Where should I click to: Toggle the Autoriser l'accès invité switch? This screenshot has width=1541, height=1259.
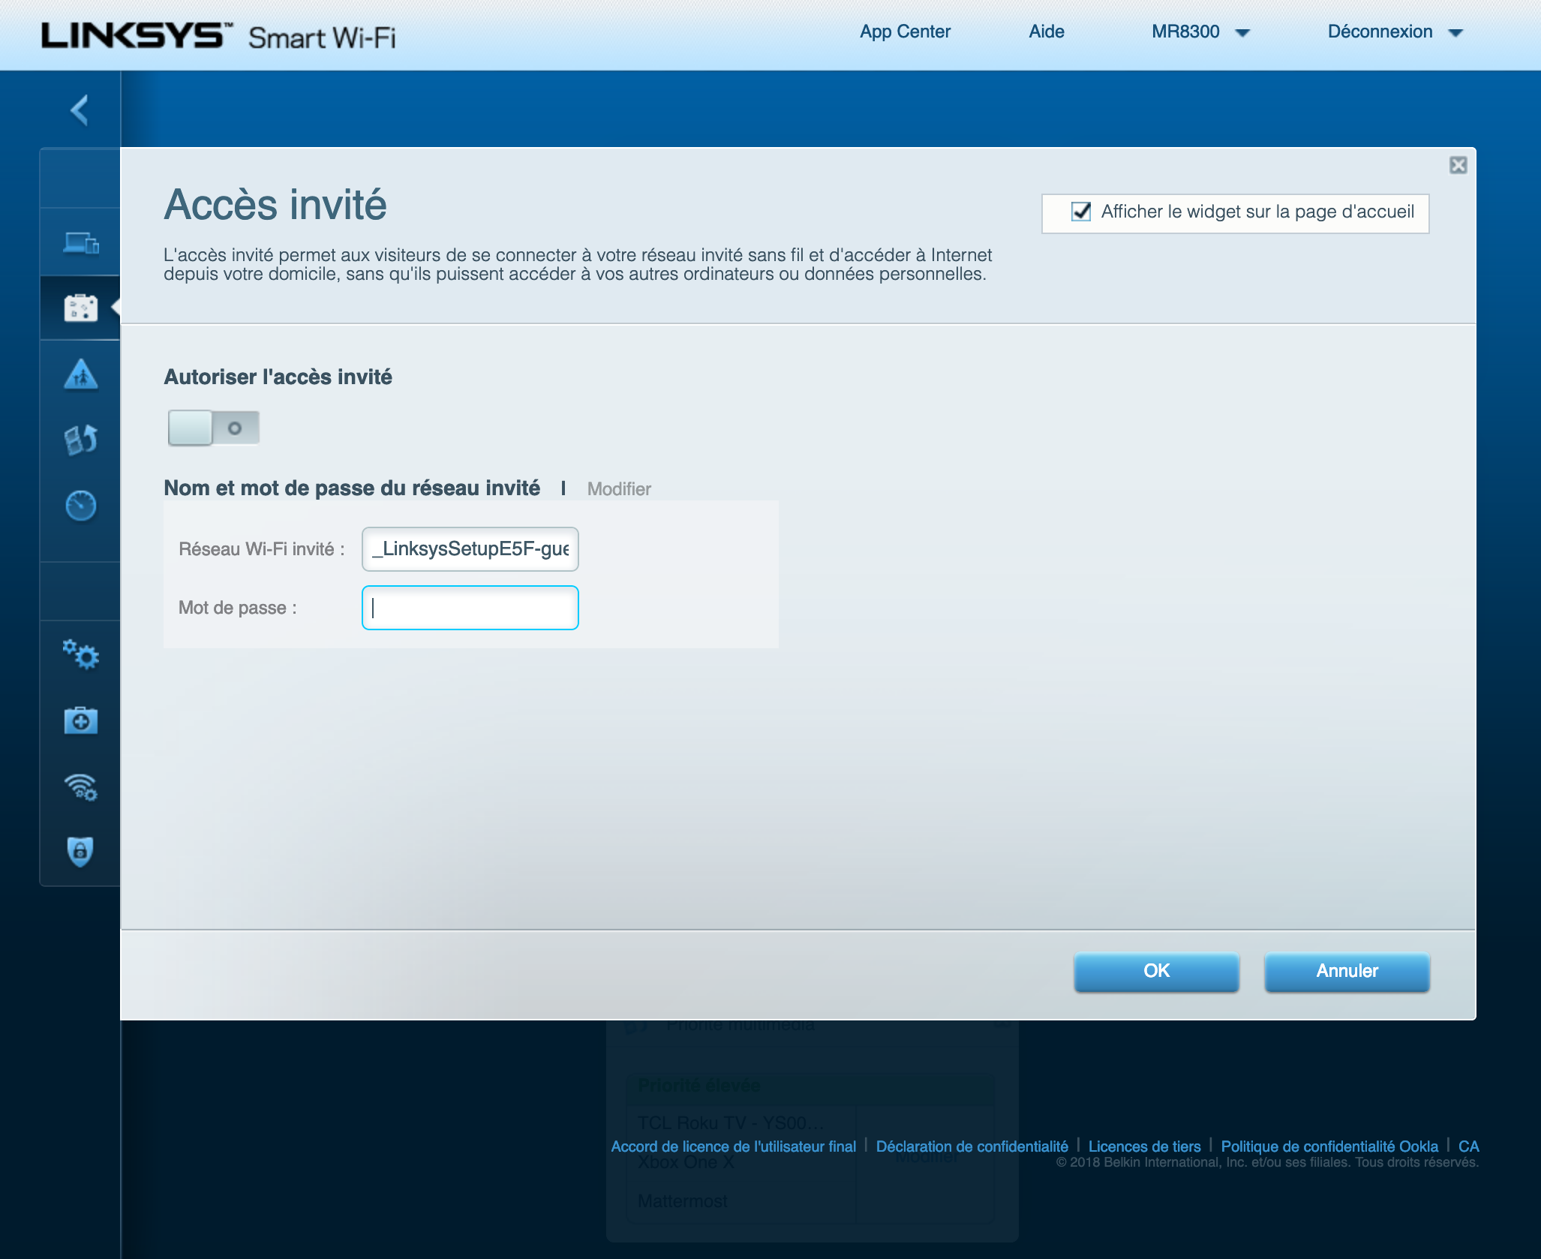point(214,428)
